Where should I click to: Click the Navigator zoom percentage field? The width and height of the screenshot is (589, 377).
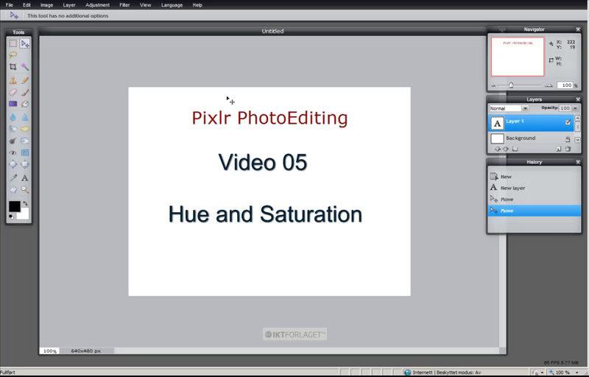coord(565,85)
